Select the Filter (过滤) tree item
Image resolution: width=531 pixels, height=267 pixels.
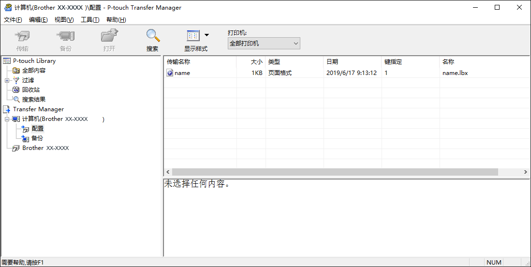pyautogui.click(x=28, y=80)
